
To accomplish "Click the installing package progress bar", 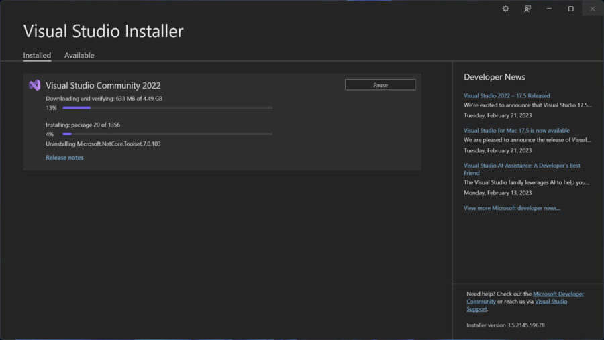I will tap(167, 134).
